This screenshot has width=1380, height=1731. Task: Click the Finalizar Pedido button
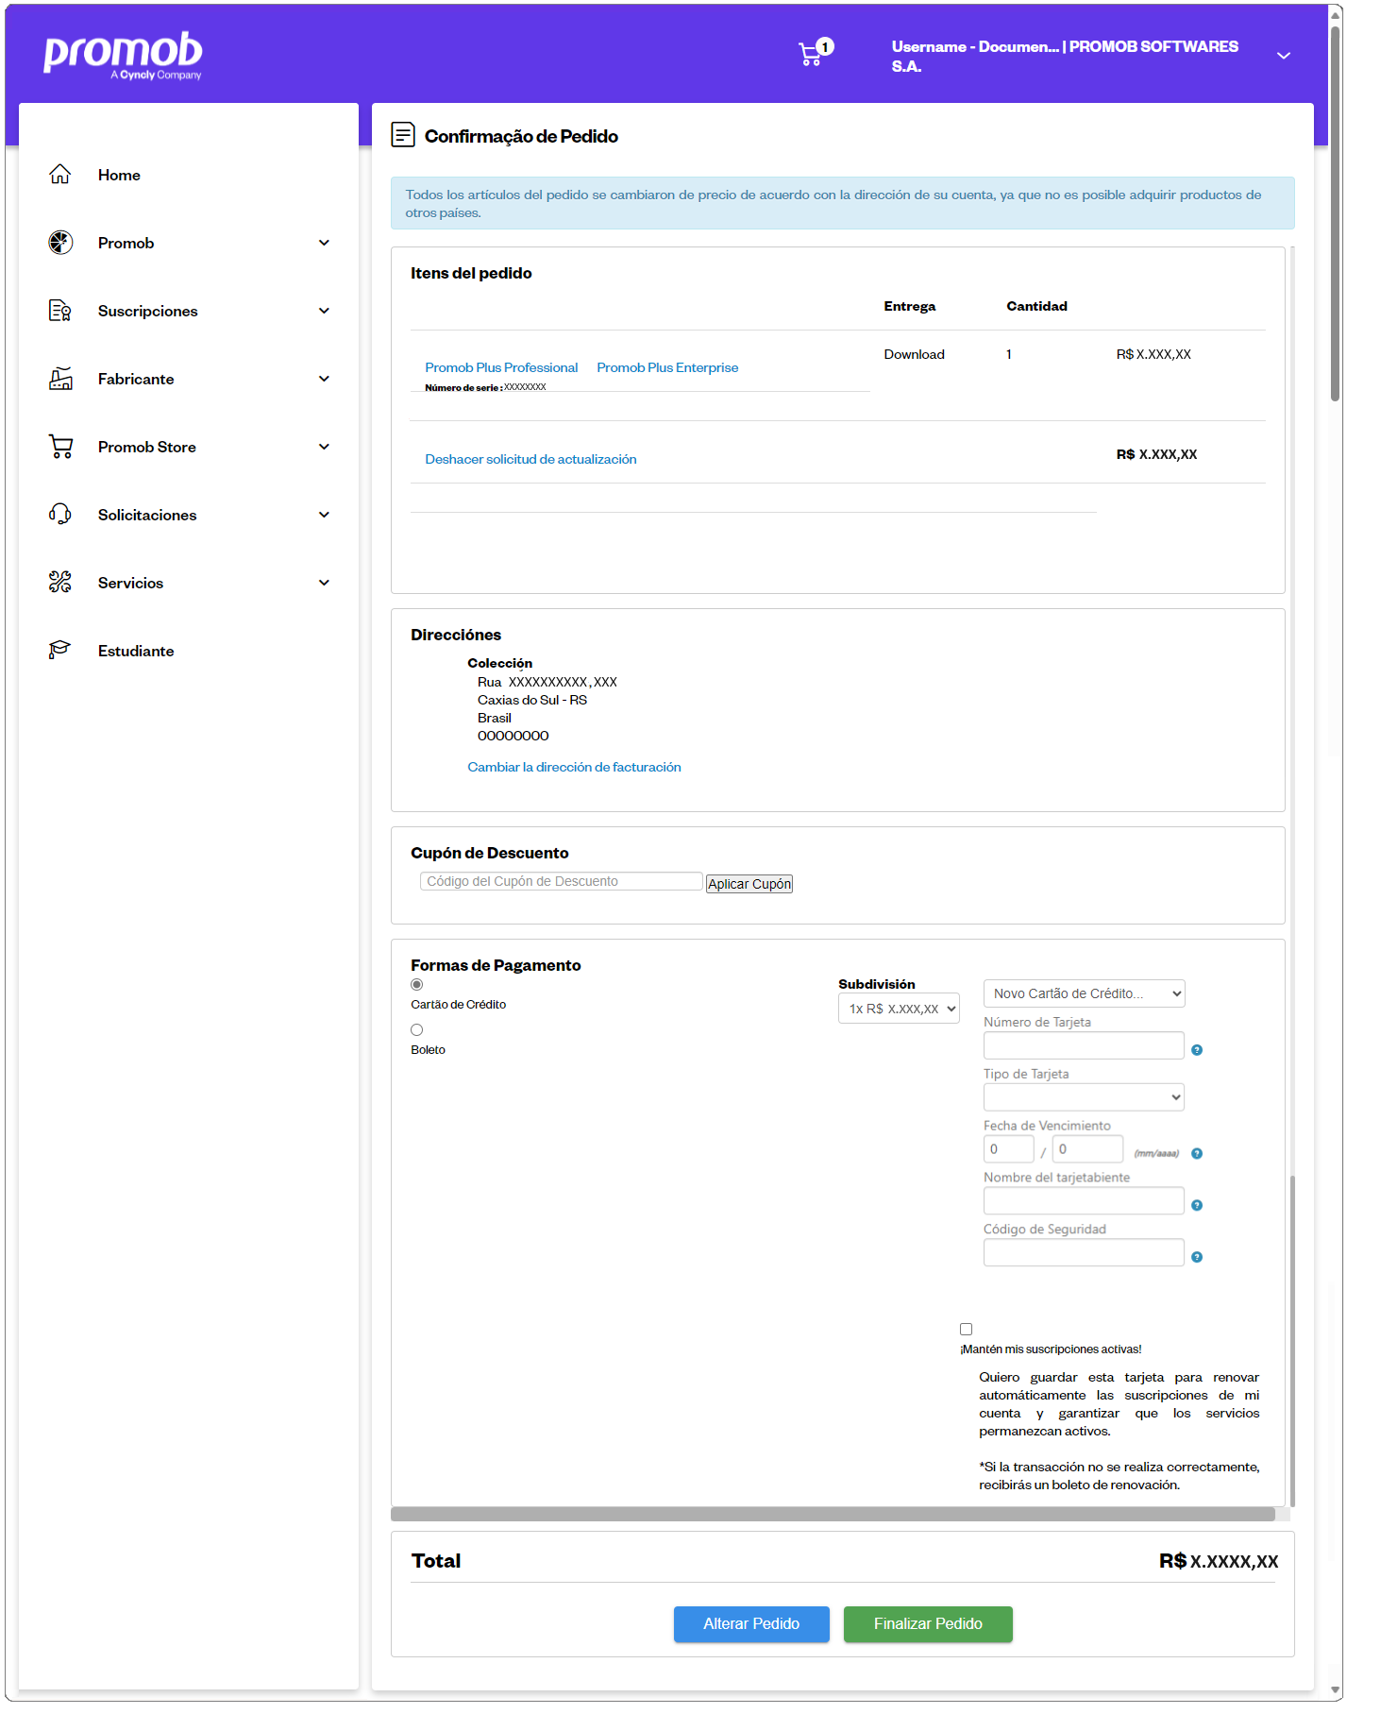click(x=928, y=1624)
